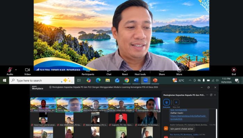
Task: Open chat panel more options (three dots)
Action: [207, 95]
